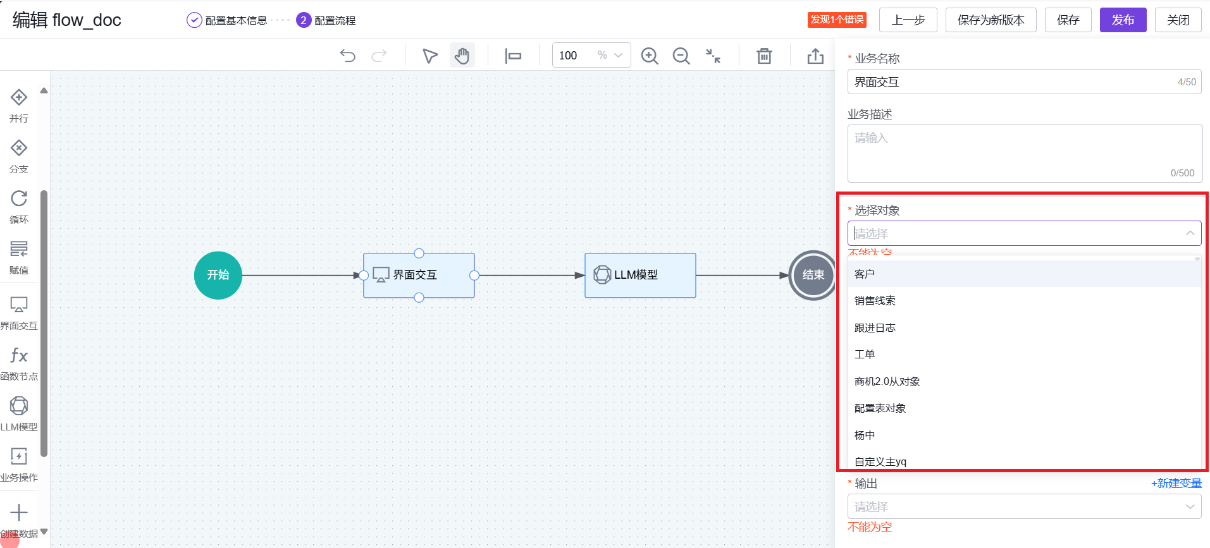Select the LLM模型 node on canvas
This screenshot has width=1210, height=548.
[640, 275]
